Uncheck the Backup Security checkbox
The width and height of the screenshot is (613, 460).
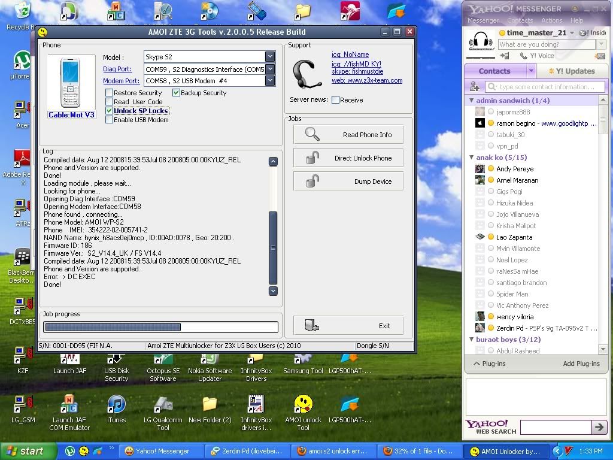click(x=177, y=93)
